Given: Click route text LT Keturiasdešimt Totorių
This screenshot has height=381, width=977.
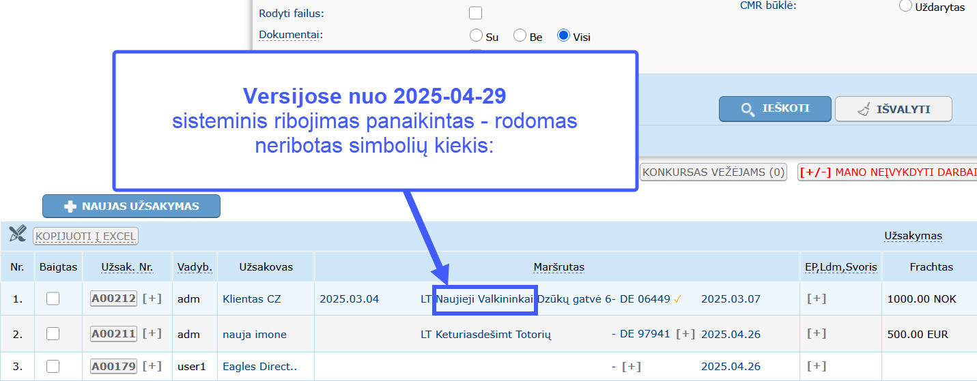Looking at the screenshot, I should (485, 334).
